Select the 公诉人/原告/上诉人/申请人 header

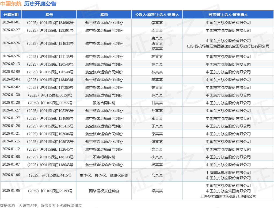tap(157, 15)
